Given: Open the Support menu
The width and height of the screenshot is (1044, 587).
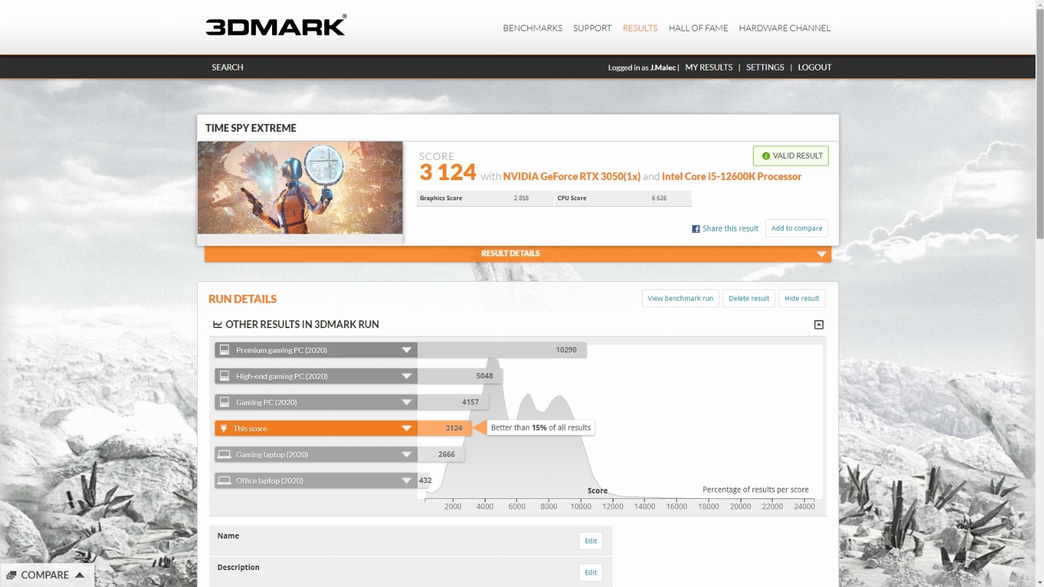Looking at the screenshot, I should click(592, 28).
